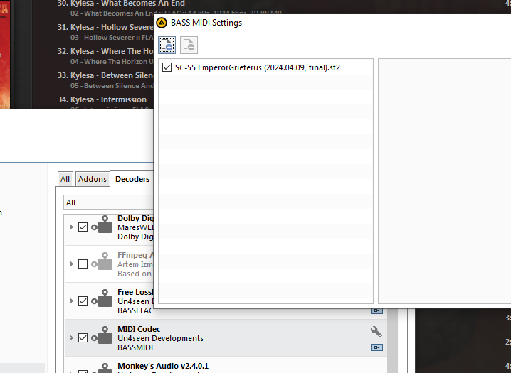Open MIDI Codec settings wrench icon
Screen dimensions: 511x373
coord(376,332)
